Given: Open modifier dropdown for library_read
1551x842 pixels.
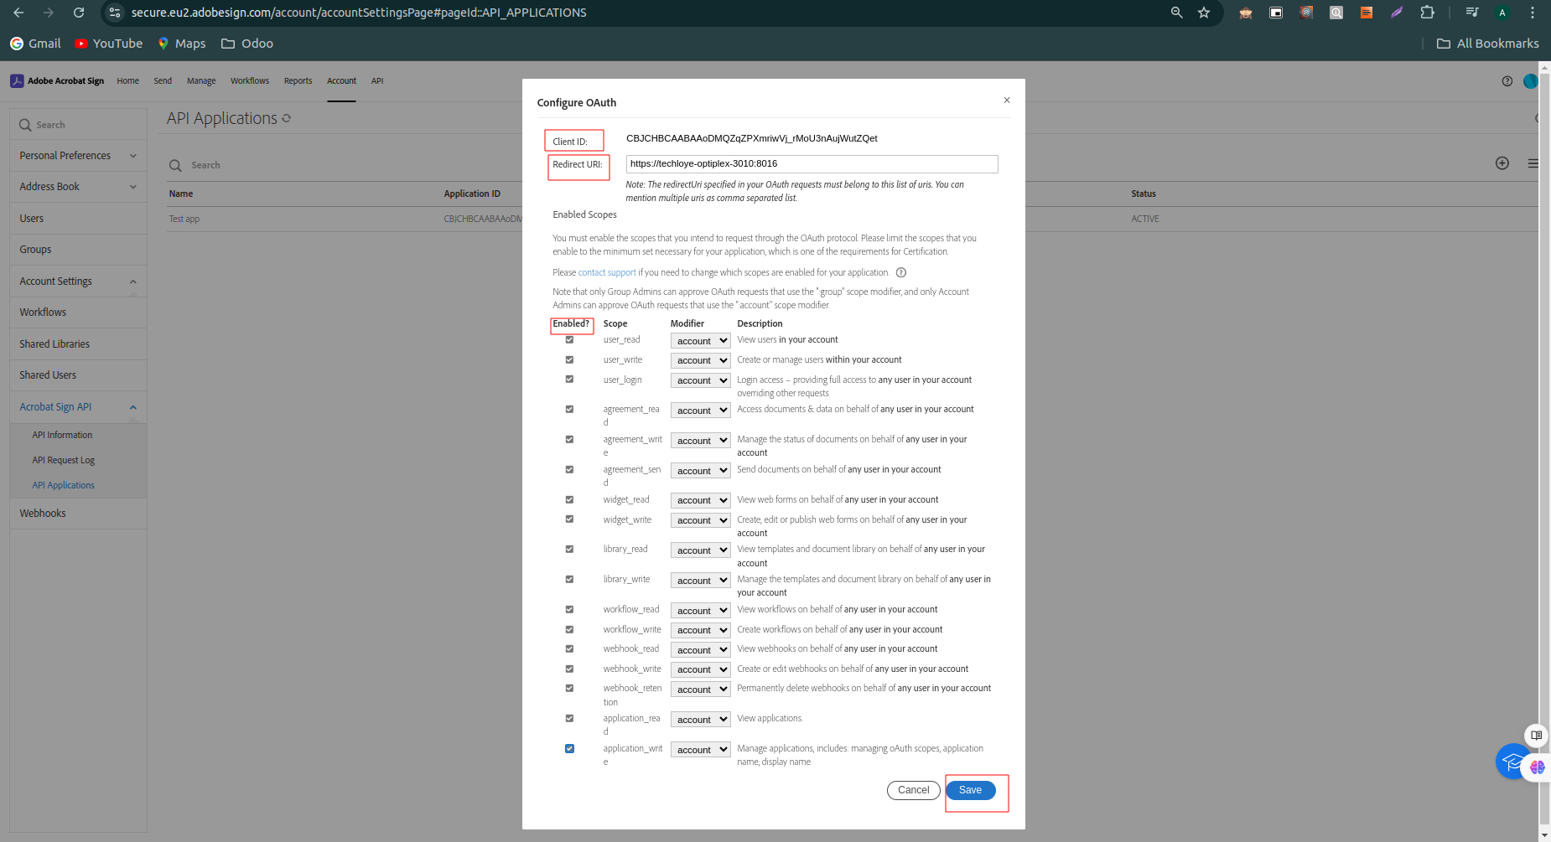Looking at the screenshot, I should (700, 550).
